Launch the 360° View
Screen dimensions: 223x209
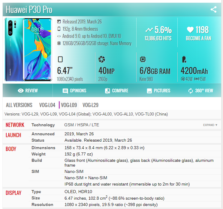(x=200, y=91)
